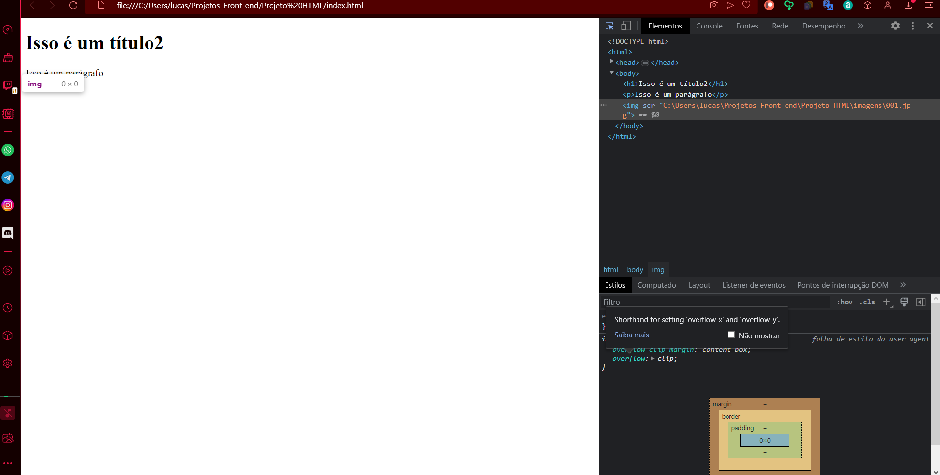Toggle :hov element state panel

[845, 302]
